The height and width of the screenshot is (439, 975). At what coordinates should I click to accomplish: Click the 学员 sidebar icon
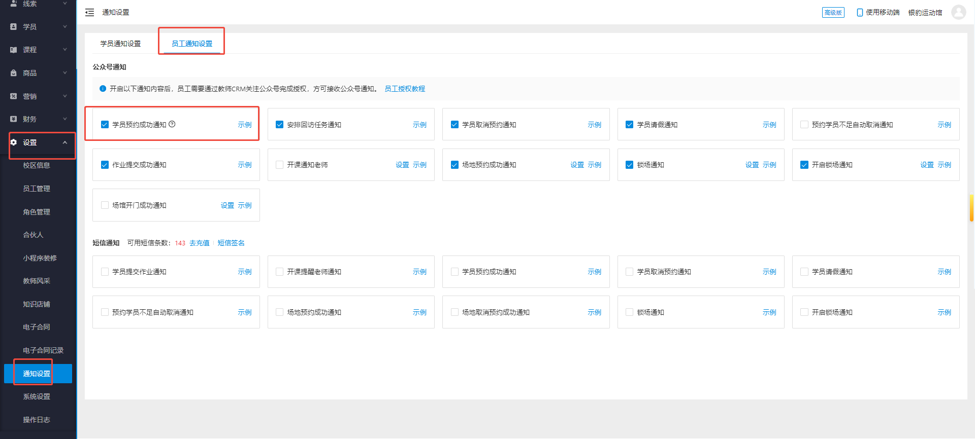[x=14, y=26]
